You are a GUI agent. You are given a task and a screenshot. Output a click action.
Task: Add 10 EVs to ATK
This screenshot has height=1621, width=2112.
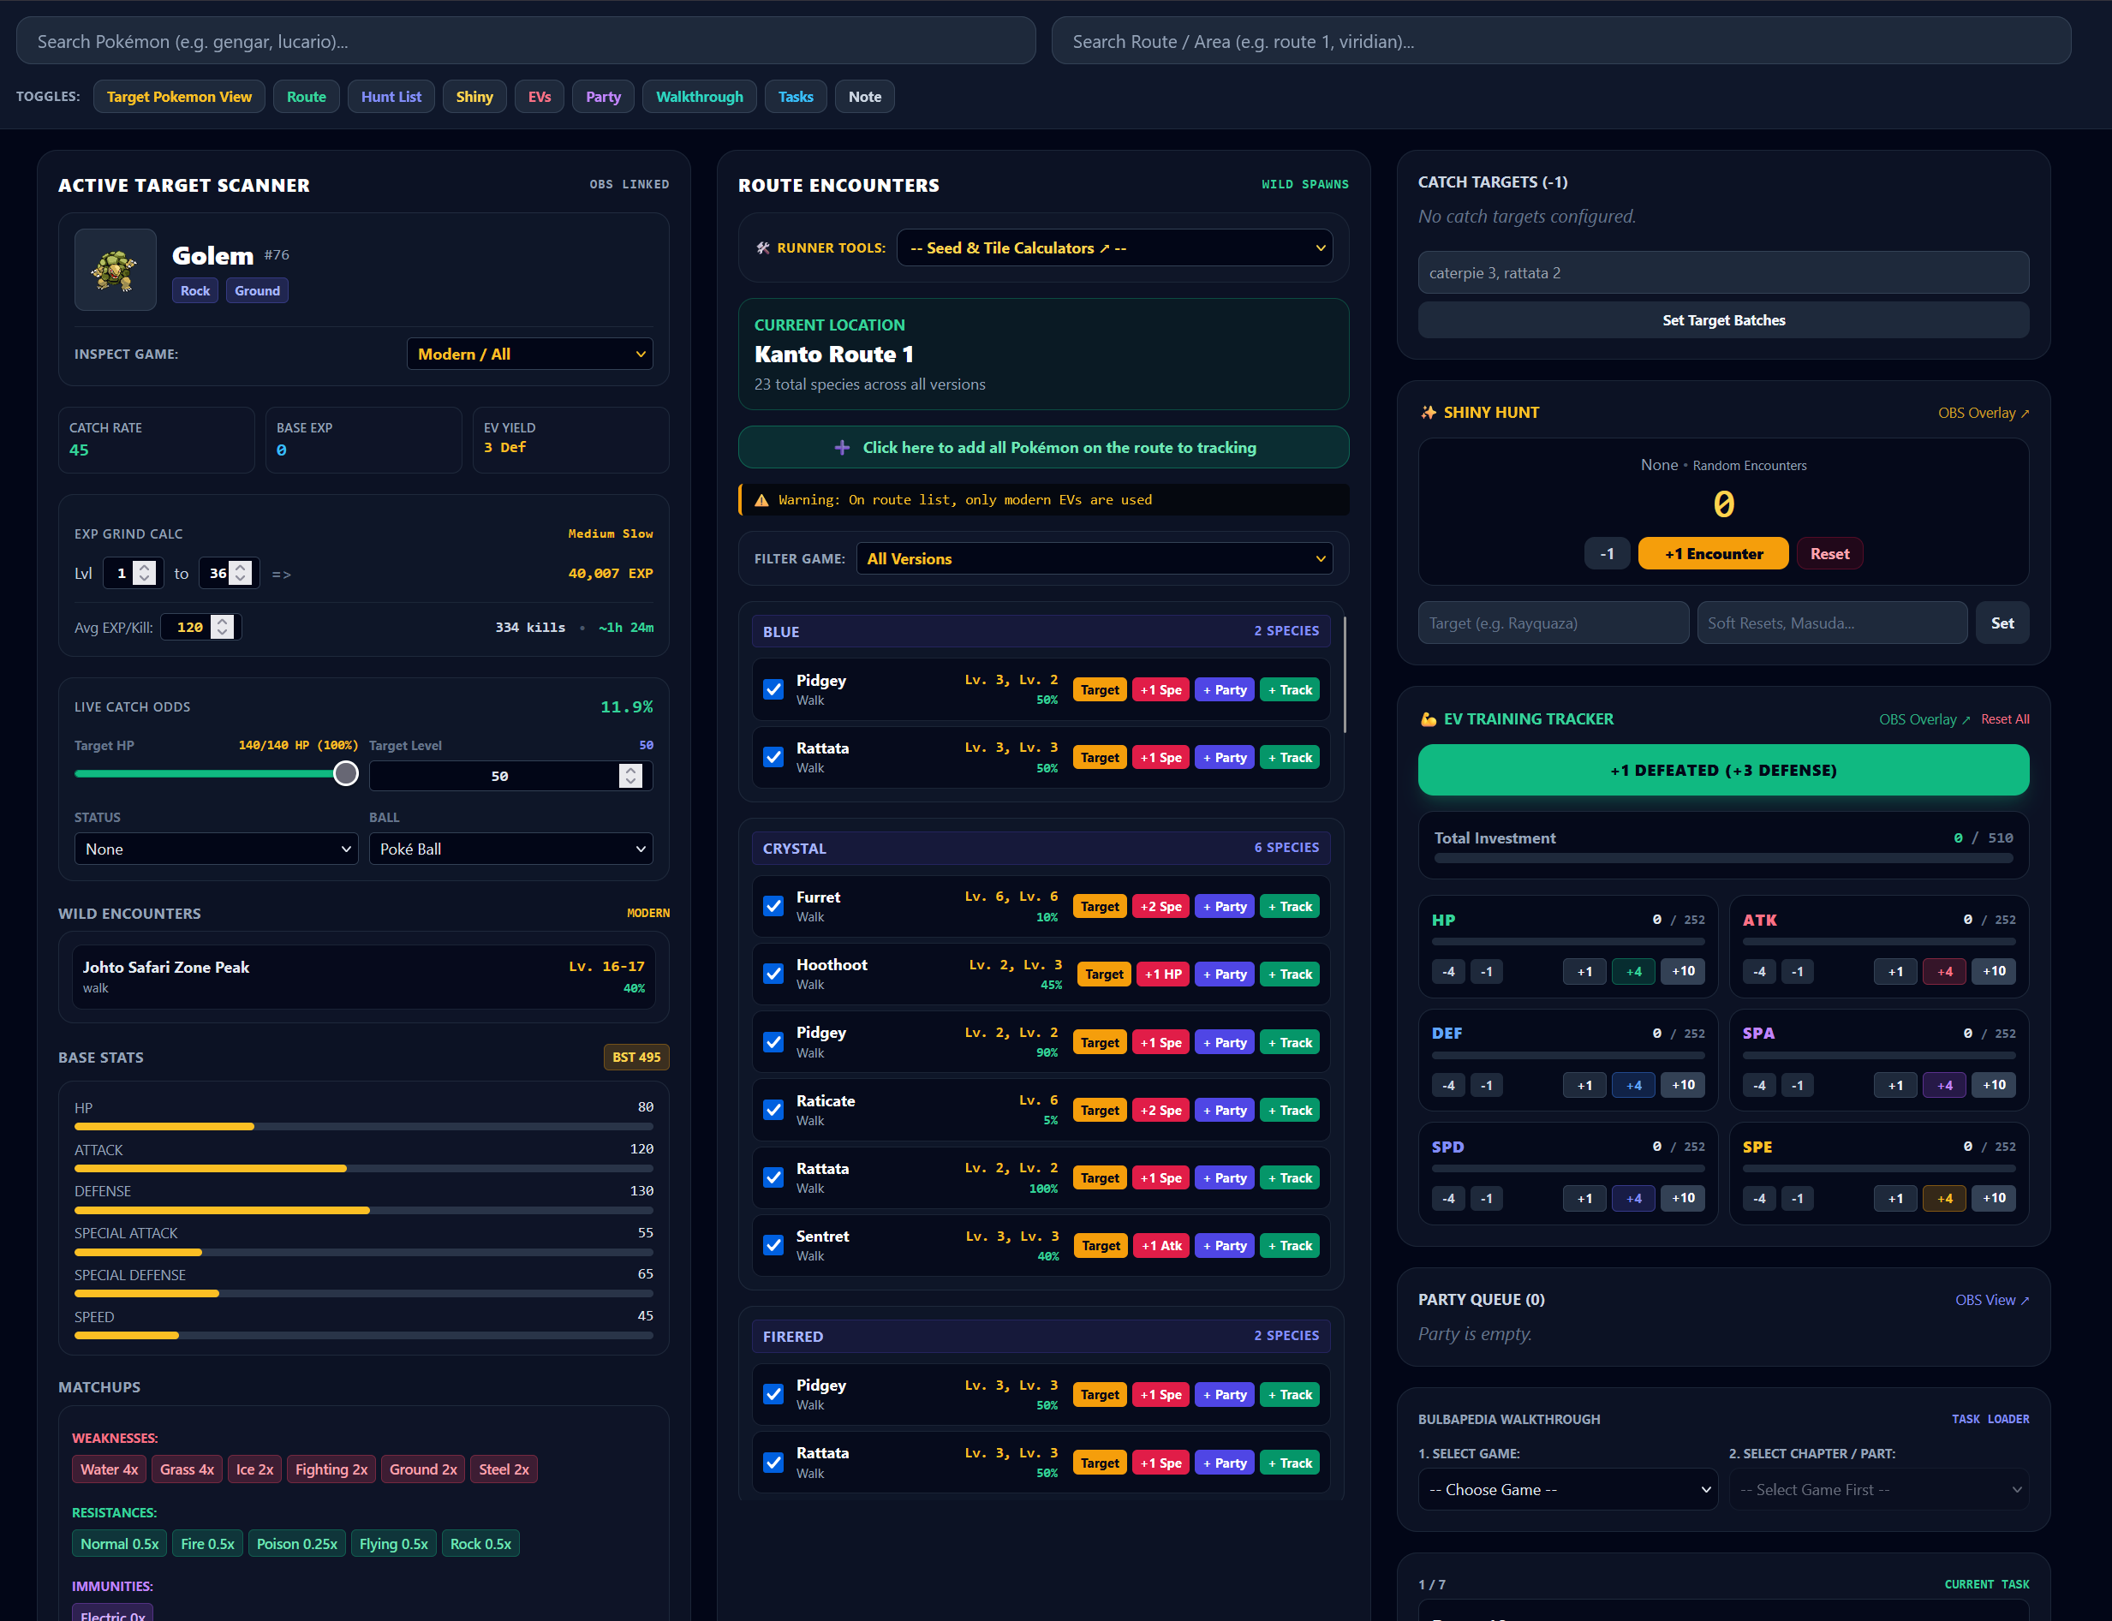click(1995, 972)
